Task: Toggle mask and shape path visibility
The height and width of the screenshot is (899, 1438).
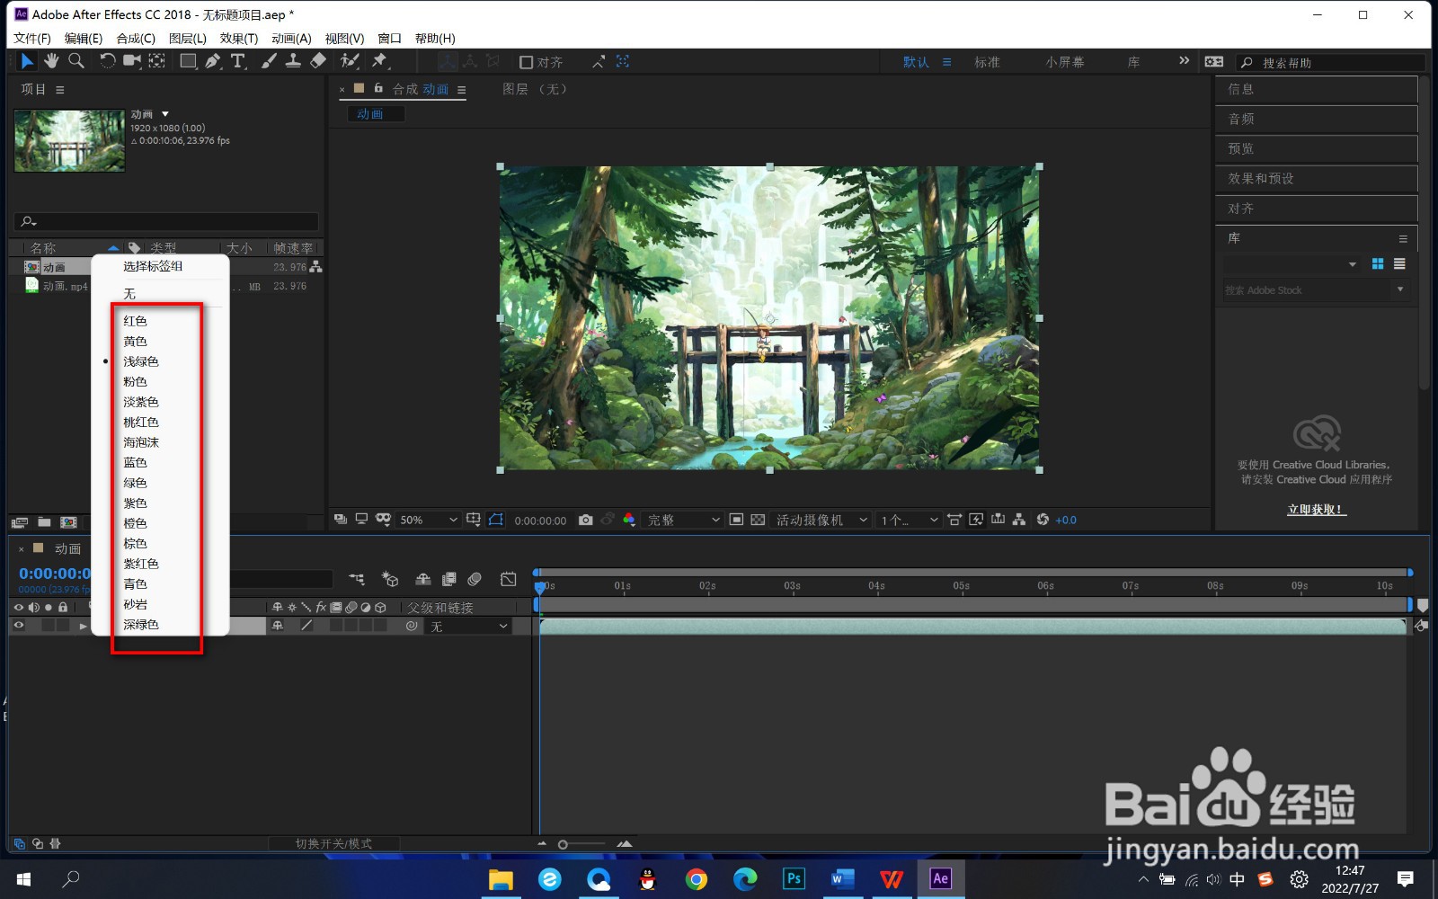Action: click(495, 520)
